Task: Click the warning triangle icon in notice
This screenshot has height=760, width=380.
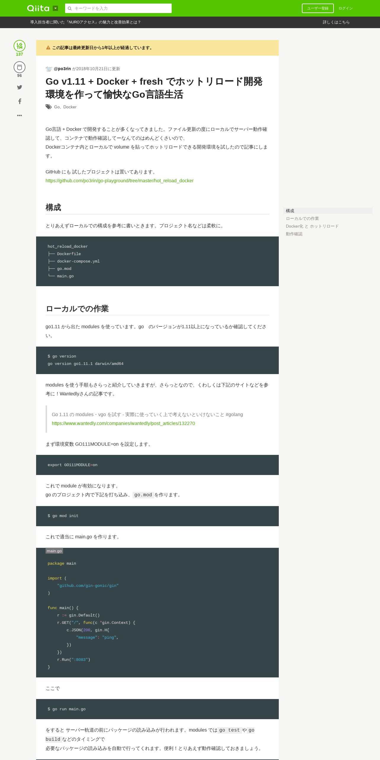Action: (48, 48)
